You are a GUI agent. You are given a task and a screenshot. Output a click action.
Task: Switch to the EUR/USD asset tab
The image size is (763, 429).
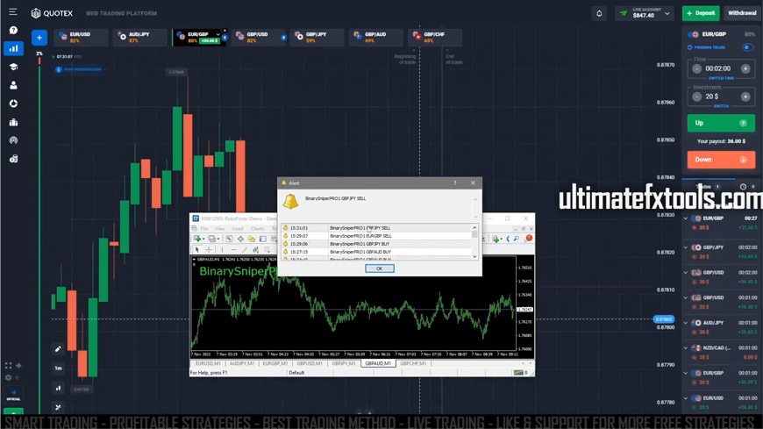81,38
